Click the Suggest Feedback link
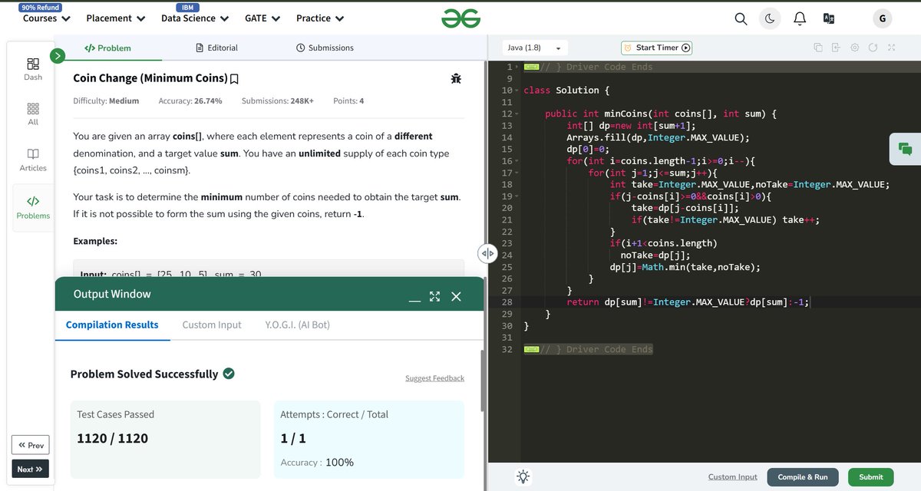 (x=434, y=378)
